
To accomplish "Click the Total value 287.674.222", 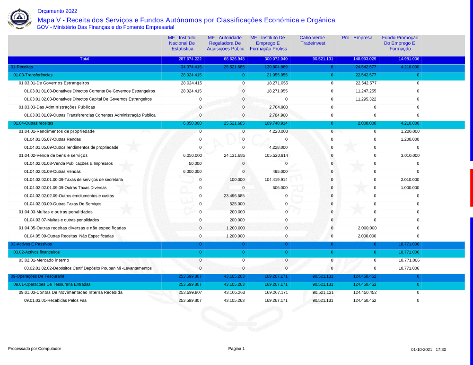I will tap(190, 59).
